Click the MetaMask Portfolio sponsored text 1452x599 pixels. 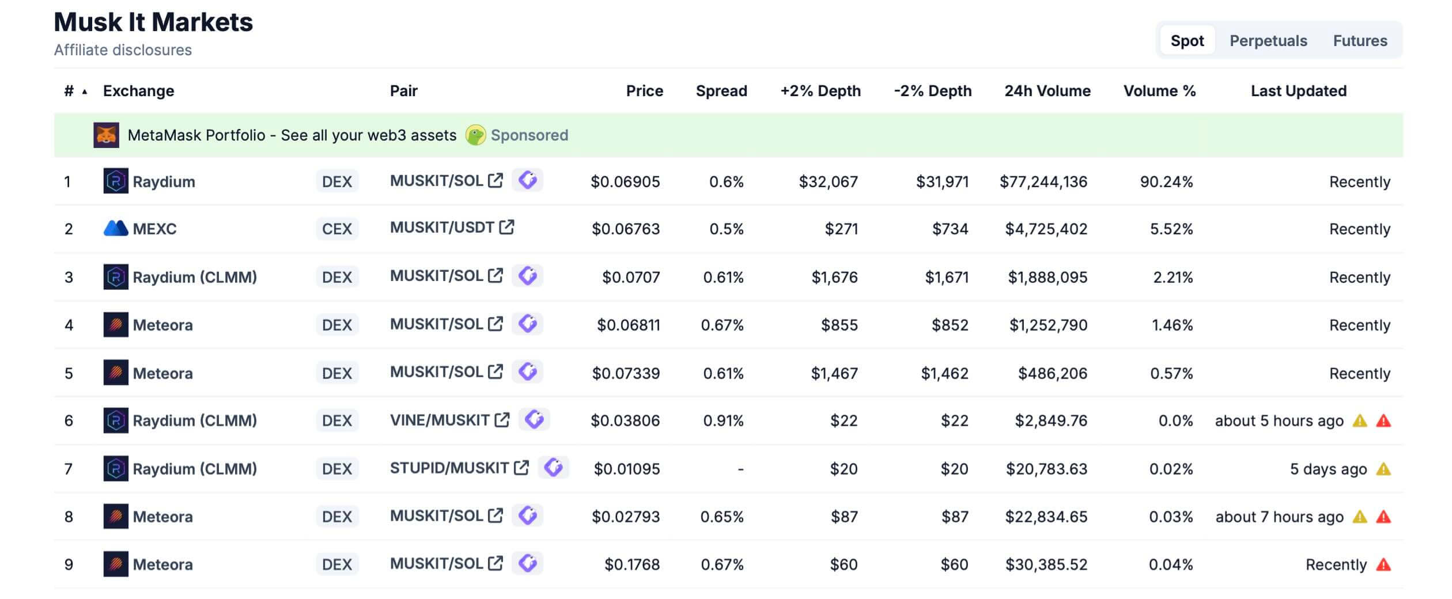pyautogui.click(x=292, y=135)
